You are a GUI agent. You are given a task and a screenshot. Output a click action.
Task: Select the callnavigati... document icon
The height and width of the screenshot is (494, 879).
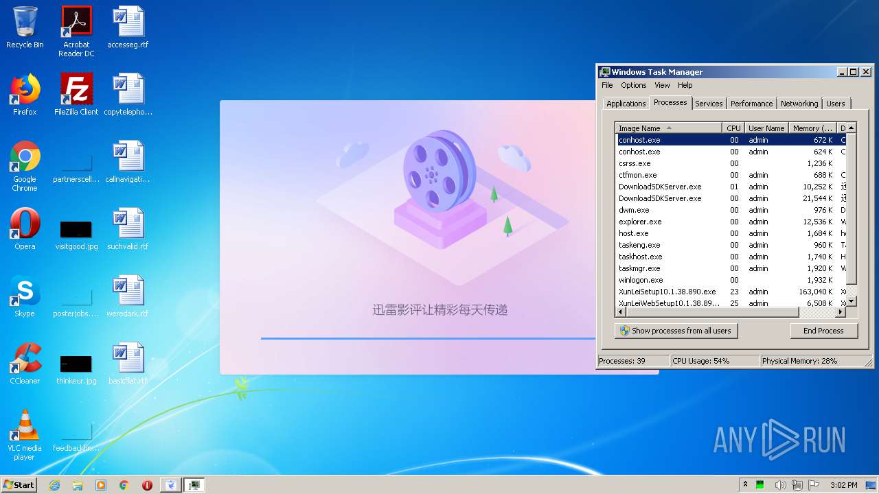[128, 162]
